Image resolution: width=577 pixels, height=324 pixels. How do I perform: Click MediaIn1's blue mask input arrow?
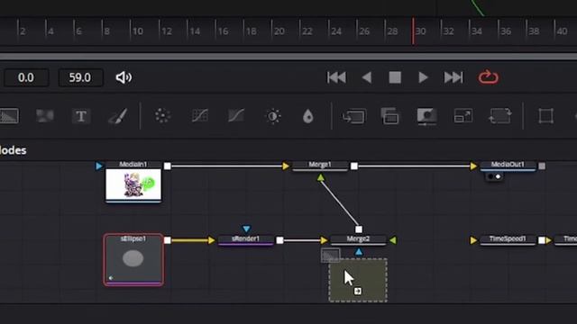99,166
